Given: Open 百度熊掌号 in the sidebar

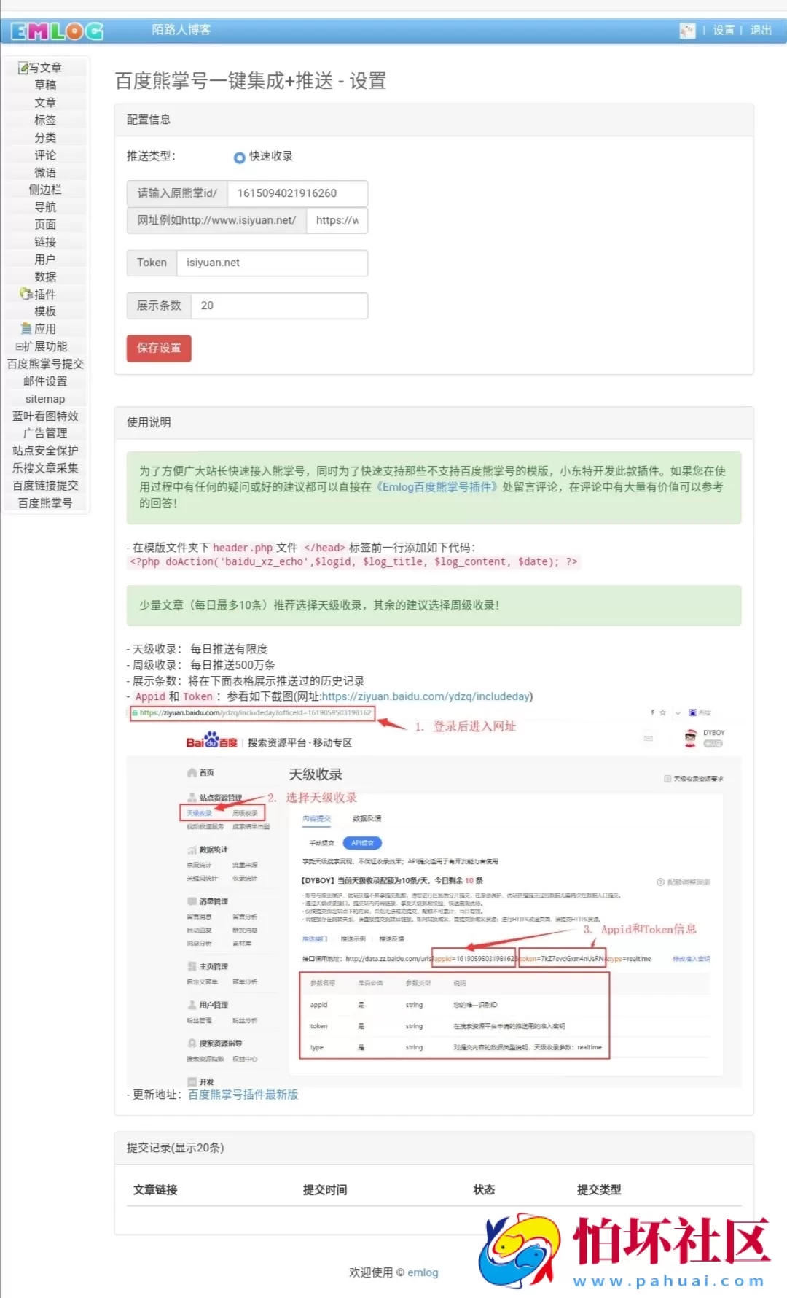Looking at the screenshot, I should click(x=45, y=503).
